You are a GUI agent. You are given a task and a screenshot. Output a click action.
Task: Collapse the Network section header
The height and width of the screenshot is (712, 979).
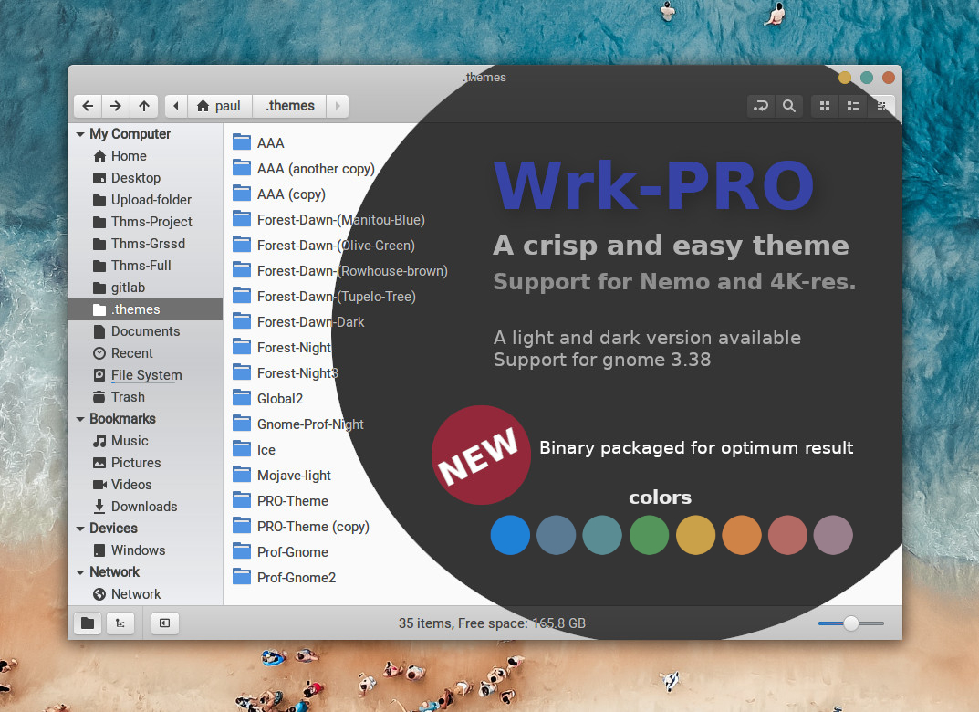click(80, 572)
